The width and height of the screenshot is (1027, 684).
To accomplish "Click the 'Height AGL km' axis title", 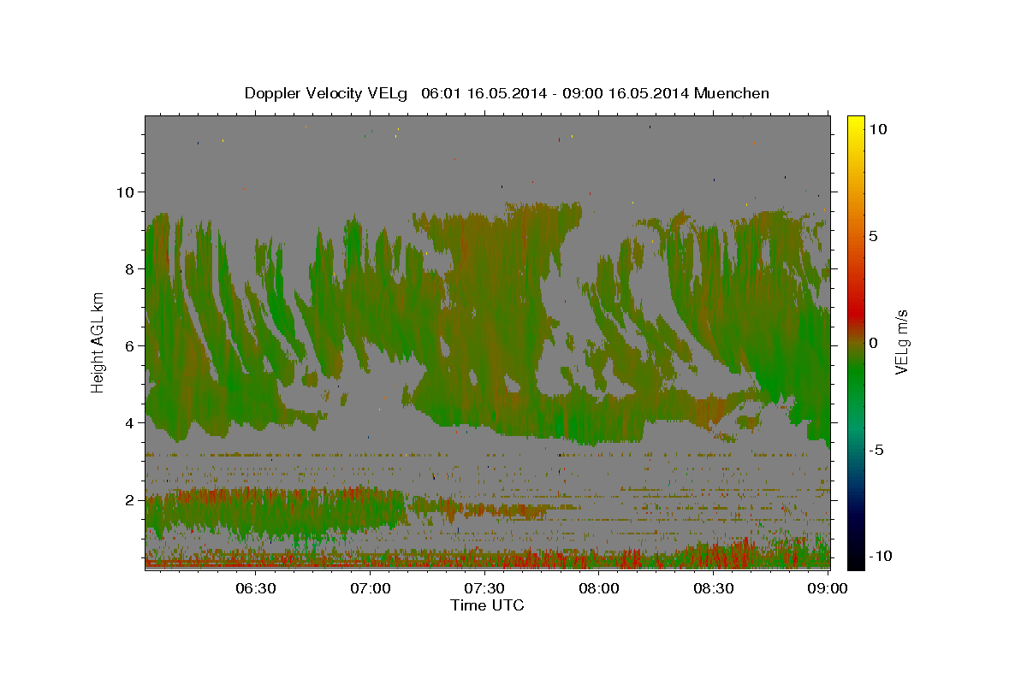I will pos(98,342).
